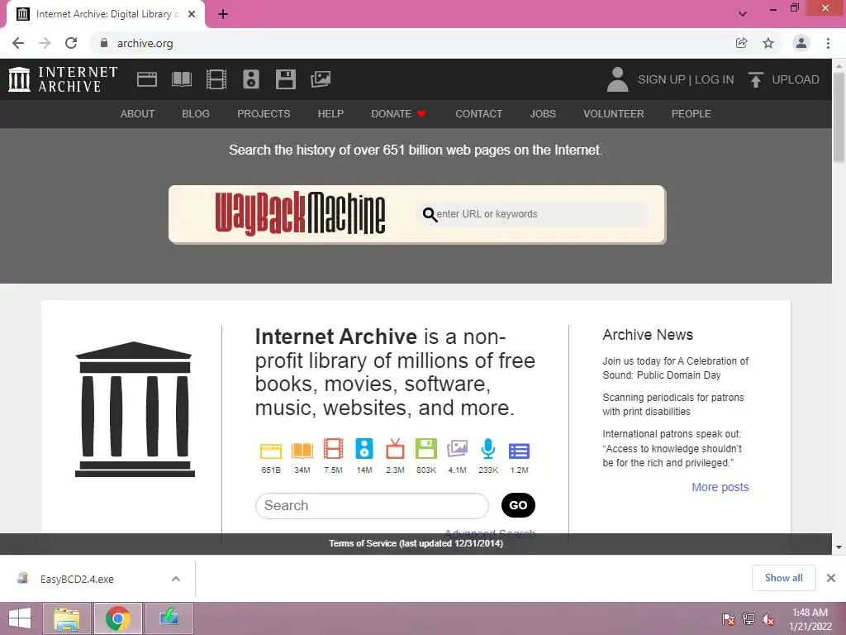Open the More posts link
The height and width of the screenshot is (635, 846).
tap(720, 487)
